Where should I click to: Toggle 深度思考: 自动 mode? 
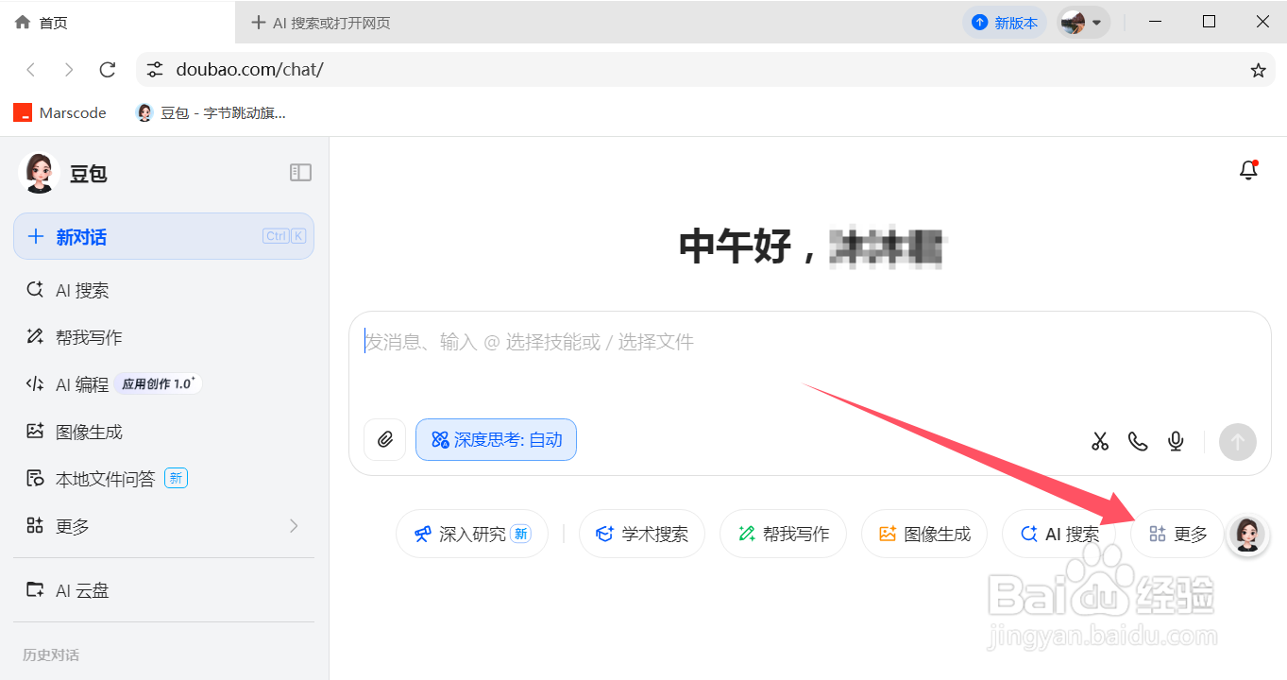point(496,439)
